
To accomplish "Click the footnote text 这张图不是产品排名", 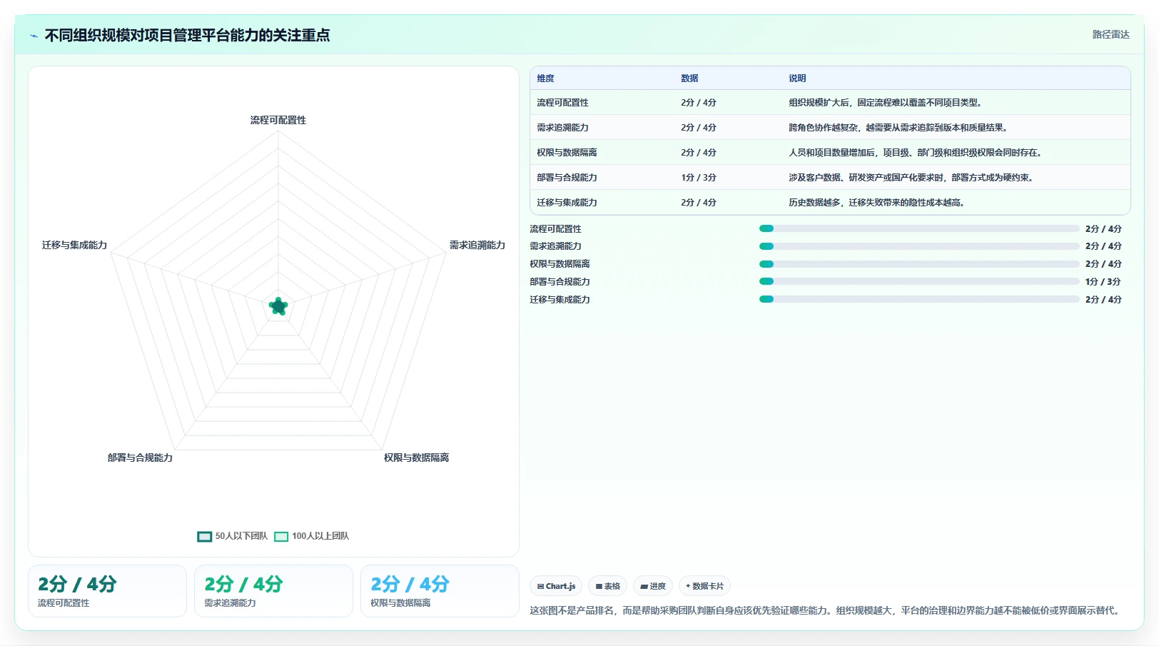I will click(x=572, y=610).
